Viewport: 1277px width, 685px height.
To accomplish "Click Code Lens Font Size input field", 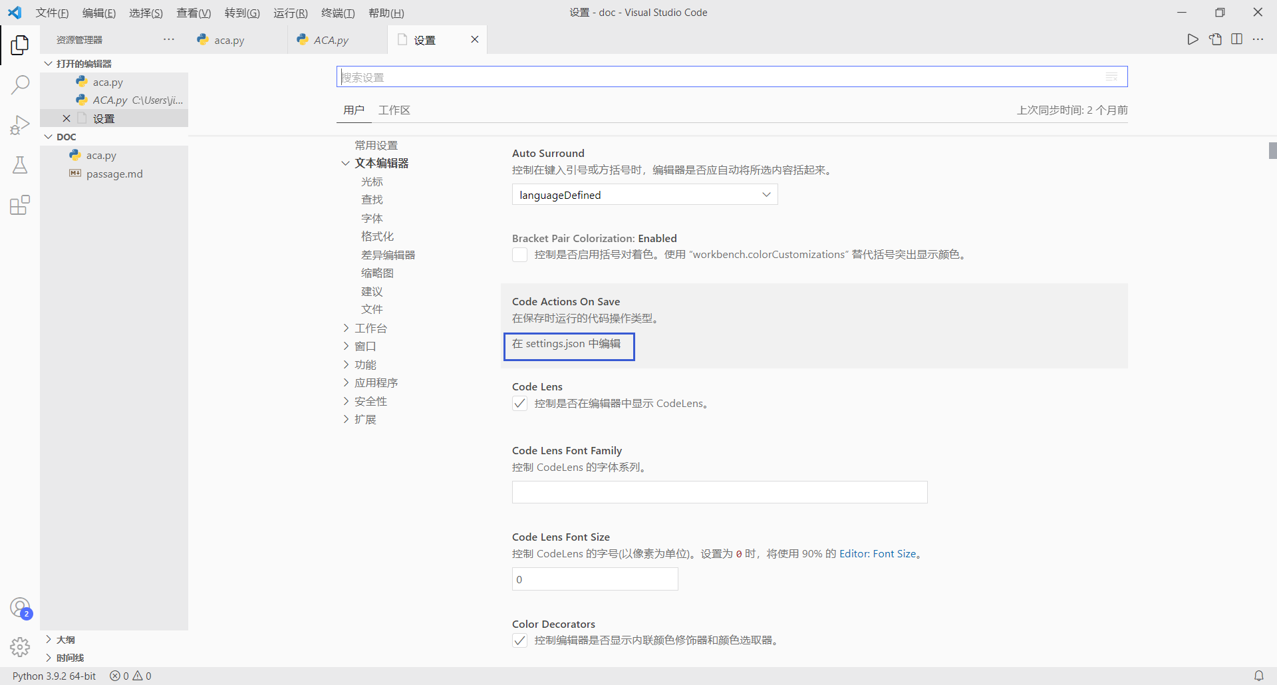I will 595,579.
